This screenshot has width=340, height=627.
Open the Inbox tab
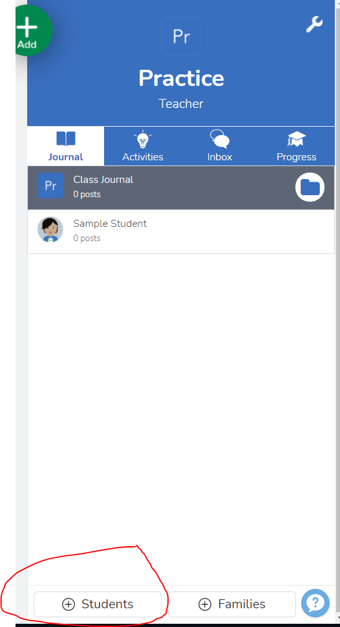(219, 146)
